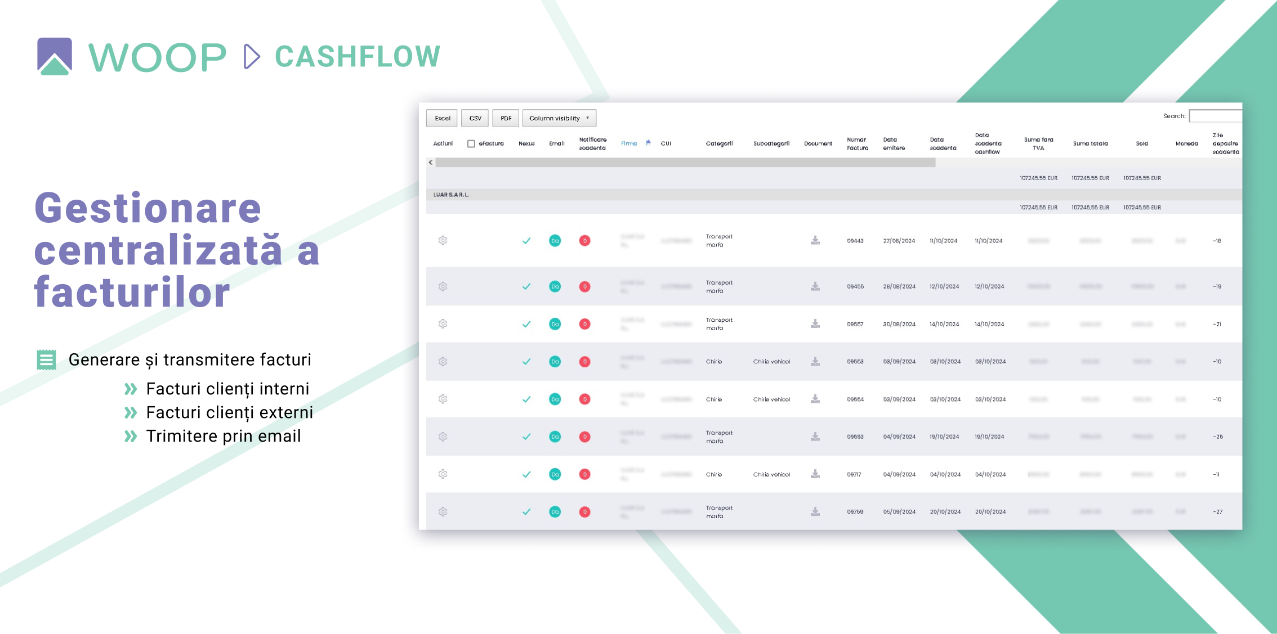This screenshot has height=634, width=1277.
Task: Sort by the CUI column header
Action: [666, 143]
